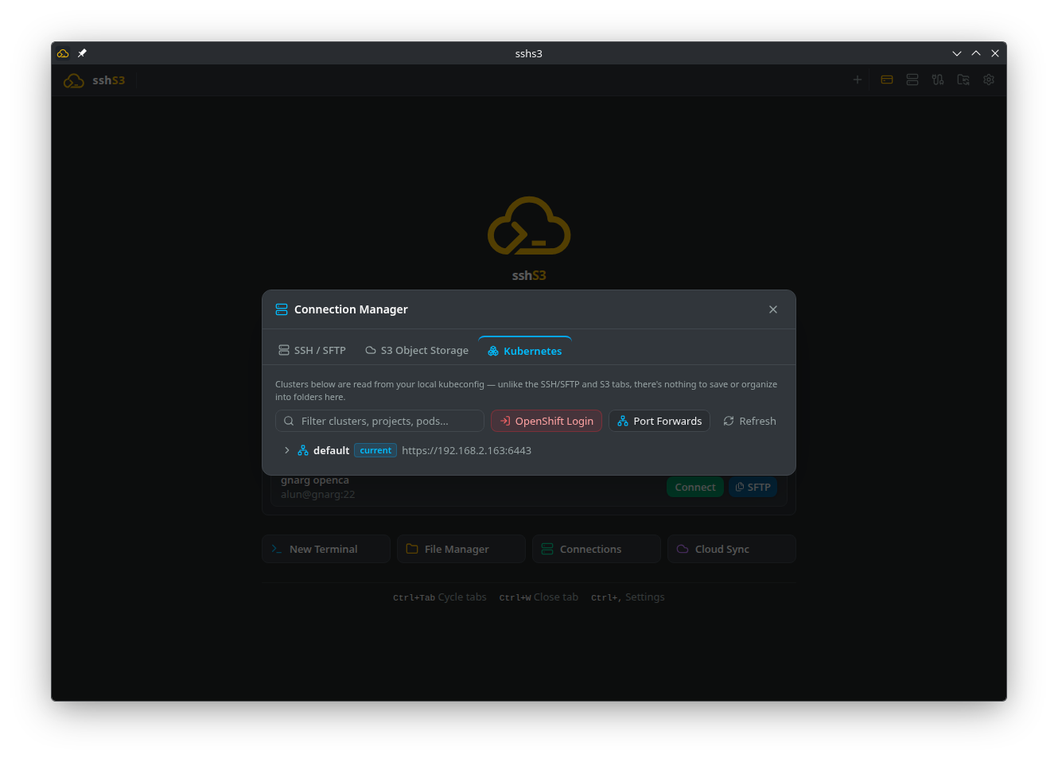Click the OpenShift Login button
The width and height of the screenshot is (1058, 762).
pos(547,421)
